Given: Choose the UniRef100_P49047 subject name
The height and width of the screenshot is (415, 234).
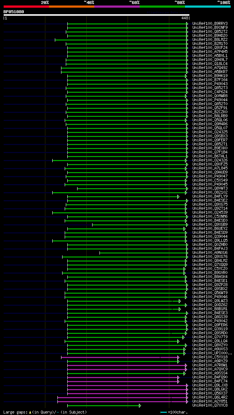Looking at the screenshot, I should [x=210, y=176].
